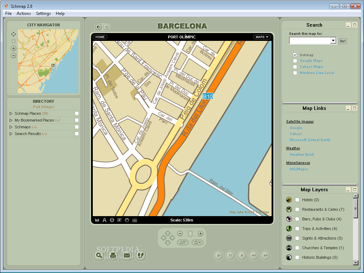
Task: Check the Google Maps search checkbox
Action: point(295,61)
